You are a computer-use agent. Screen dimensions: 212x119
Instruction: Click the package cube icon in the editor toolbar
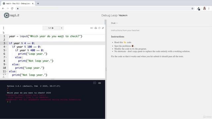[96, 28]
